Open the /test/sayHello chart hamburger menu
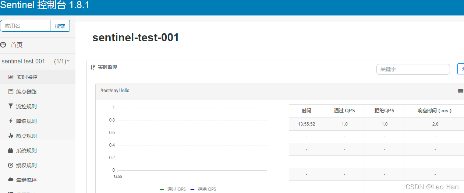 461,91
